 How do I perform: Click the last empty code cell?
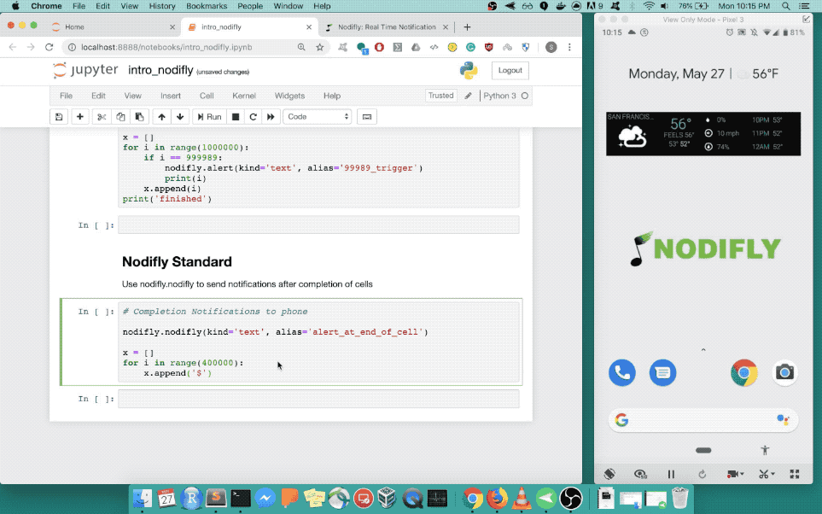318,399
